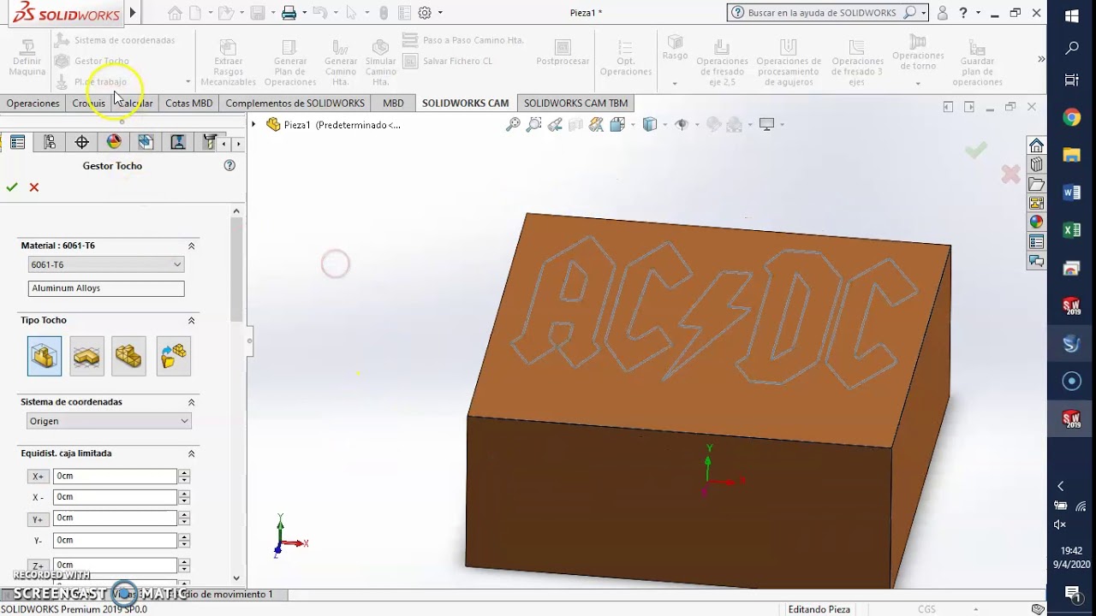
Task: Accept the Gestor Tocho with green checkmark
Action: 12,187
